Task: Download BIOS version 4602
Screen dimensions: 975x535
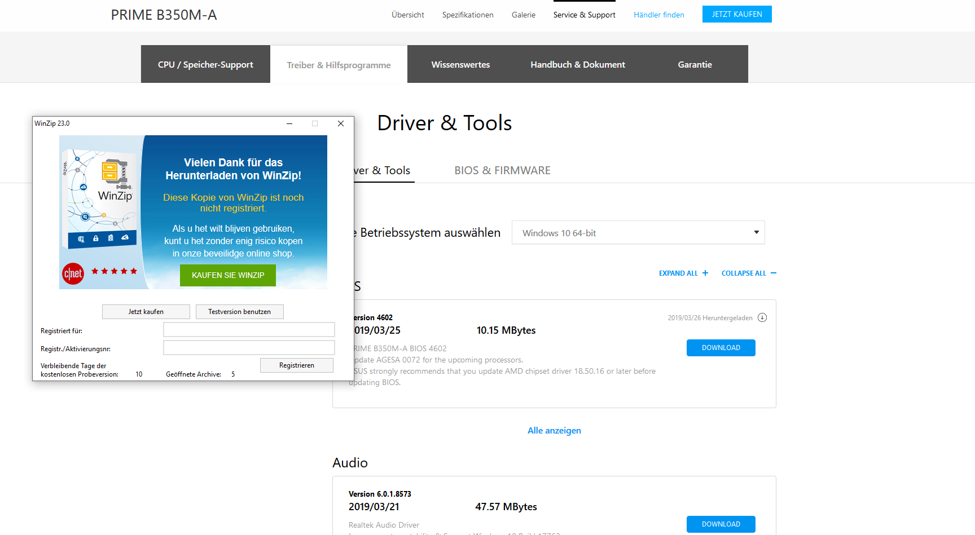Action: [721, 348]
